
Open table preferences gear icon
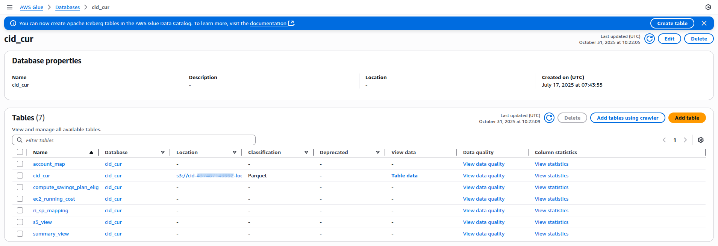(x=700, y=140)
